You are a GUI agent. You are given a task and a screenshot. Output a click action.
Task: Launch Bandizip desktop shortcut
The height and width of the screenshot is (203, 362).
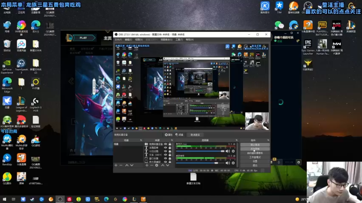pyautogui.click(x=7, y=160)
